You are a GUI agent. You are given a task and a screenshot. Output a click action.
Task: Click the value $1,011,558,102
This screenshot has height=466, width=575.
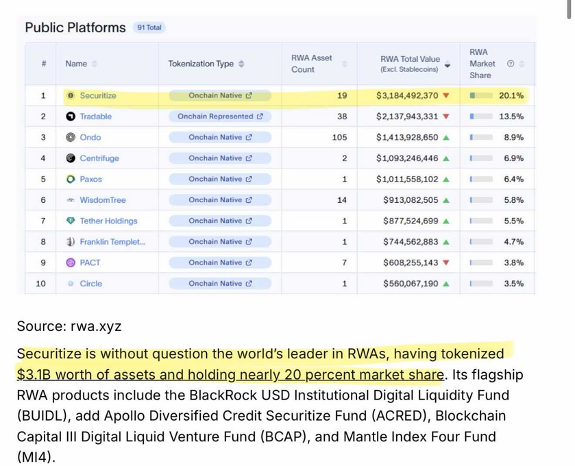coord(407,179)
